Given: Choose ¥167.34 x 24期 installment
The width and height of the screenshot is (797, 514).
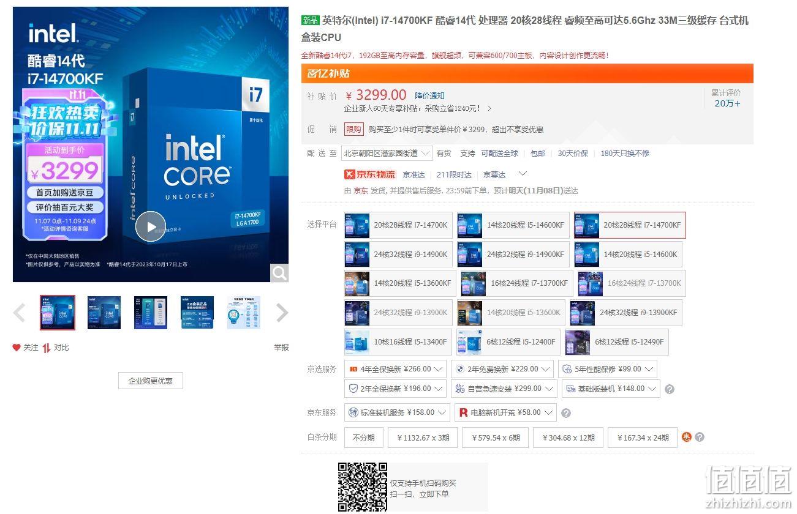Looking at the screenshot, I should point(643,438).
